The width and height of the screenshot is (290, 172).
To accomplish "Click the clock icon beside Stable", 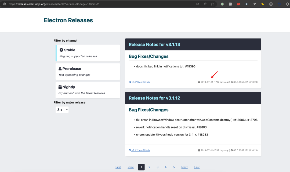I will 61,50.
